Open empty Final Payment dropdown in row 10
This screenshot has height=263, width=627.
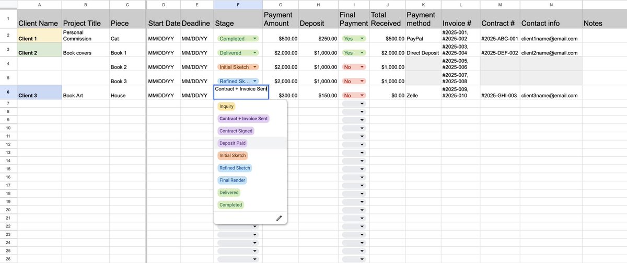tap(354, 128)
